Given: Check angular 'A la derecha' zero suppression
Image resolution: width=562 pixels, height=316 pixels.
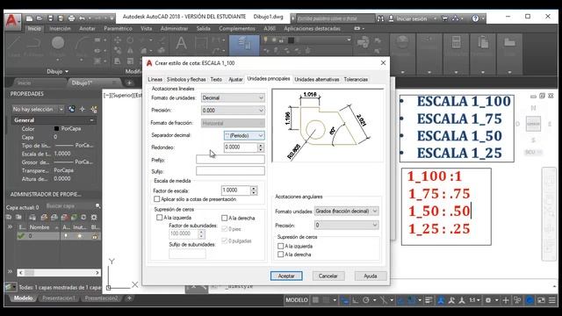Looking at the screenshot, I should (x=281, y=255).
